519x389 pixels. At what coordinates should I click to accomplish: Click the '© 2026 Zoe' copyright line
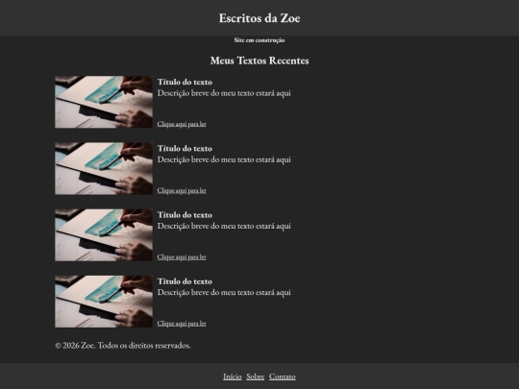123,346
